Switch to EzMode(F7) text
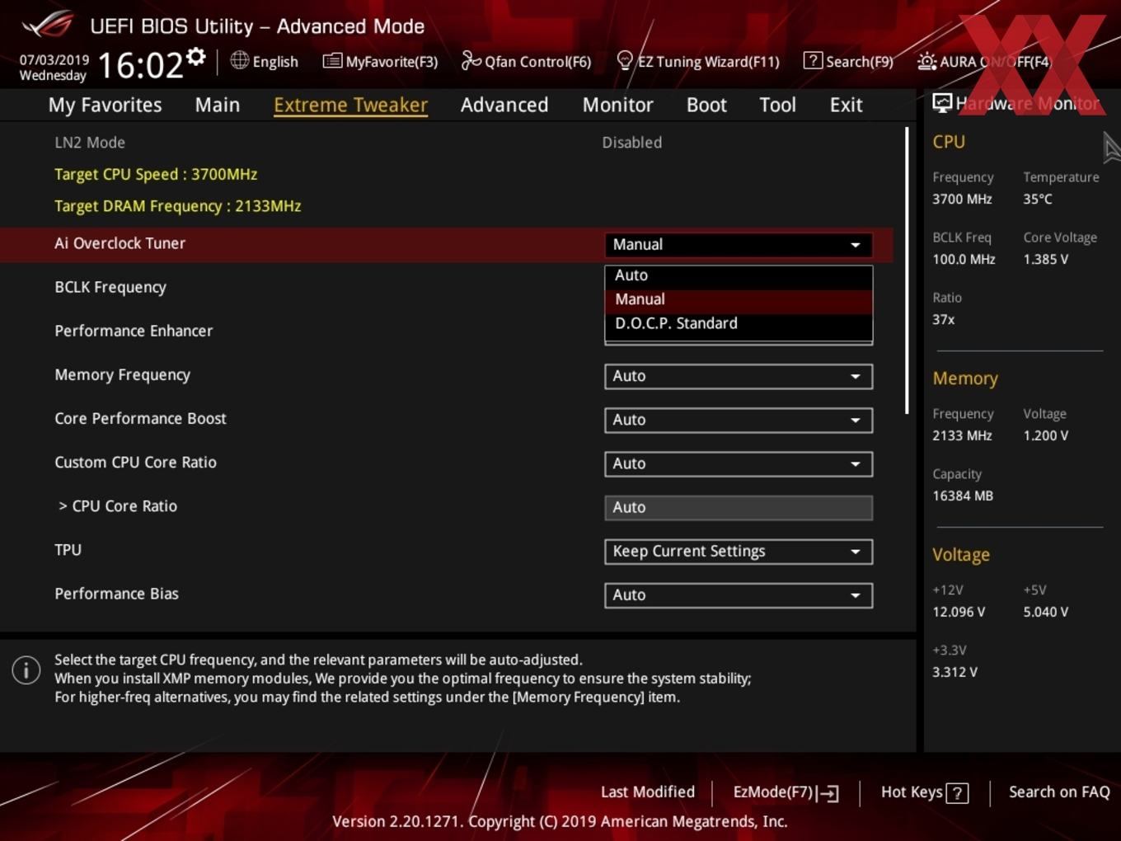This screenshot has height=841, width=1121. tap(773, 792)
